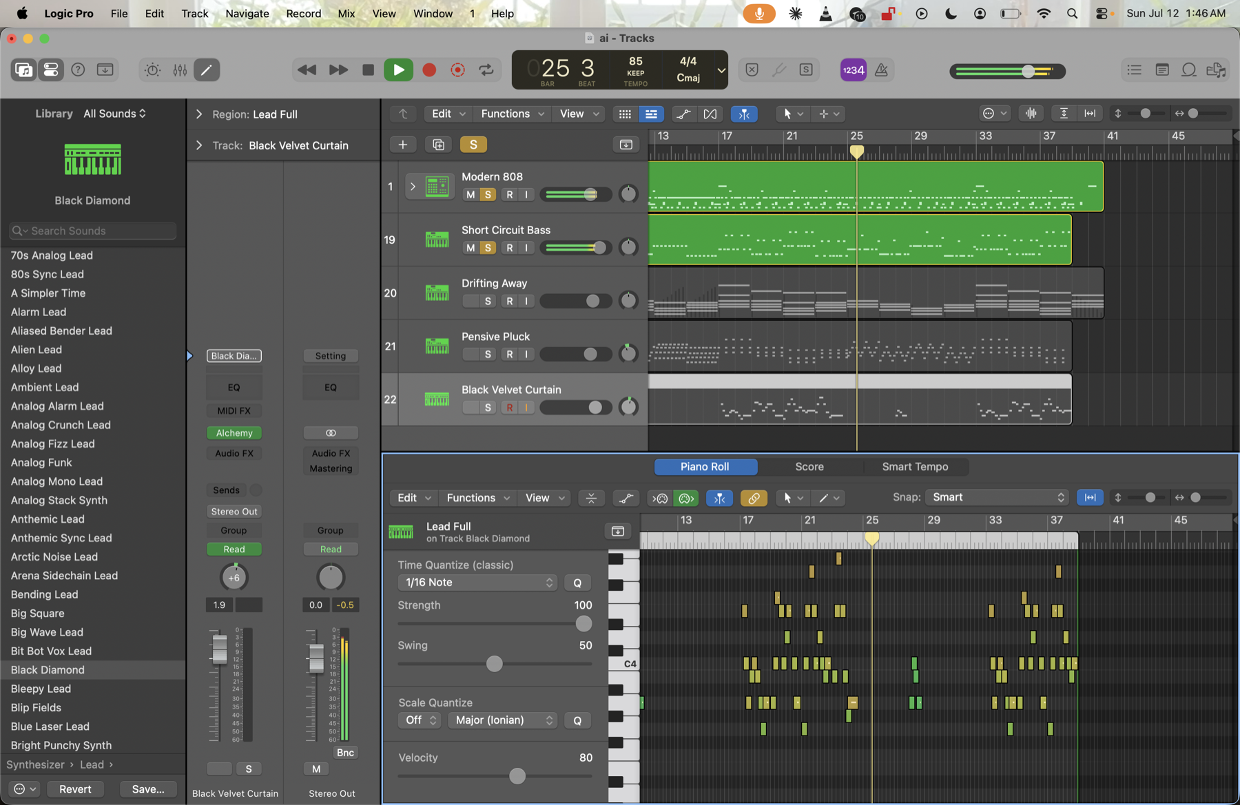This screenshot has height=805, width=1240.
Task: Click the Duplicate Track button
Action: point(438,144)
